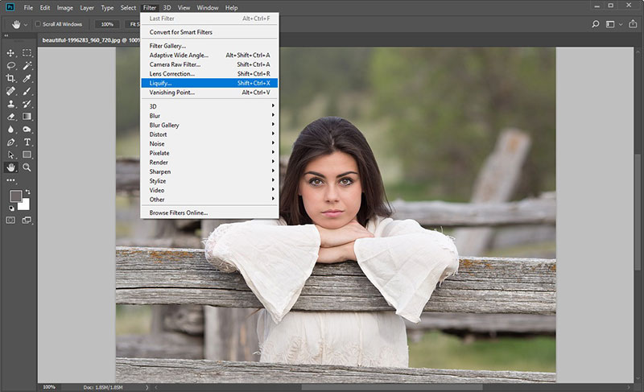Select the Clone Stamp tool
This screenshot has height=392, width=644.
10,104
